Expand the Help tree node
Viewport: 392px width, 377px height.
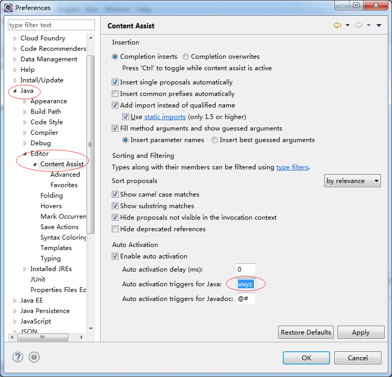click(15, 70)
